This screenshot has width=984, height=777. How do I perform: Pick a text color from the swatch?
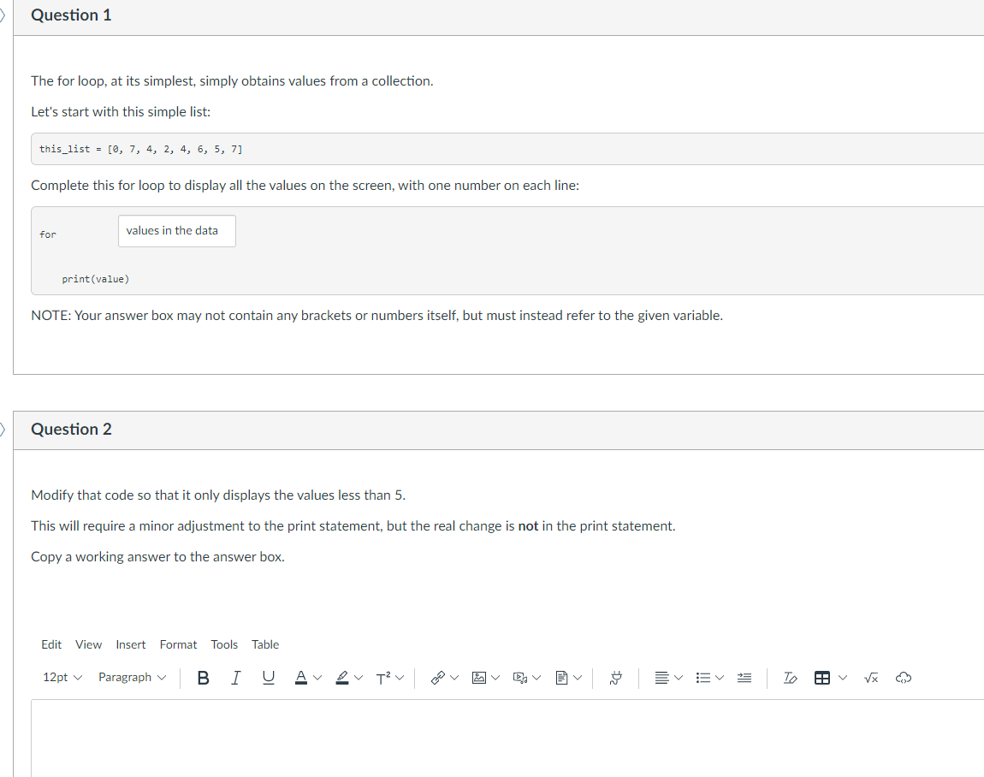tap(301, 677)
